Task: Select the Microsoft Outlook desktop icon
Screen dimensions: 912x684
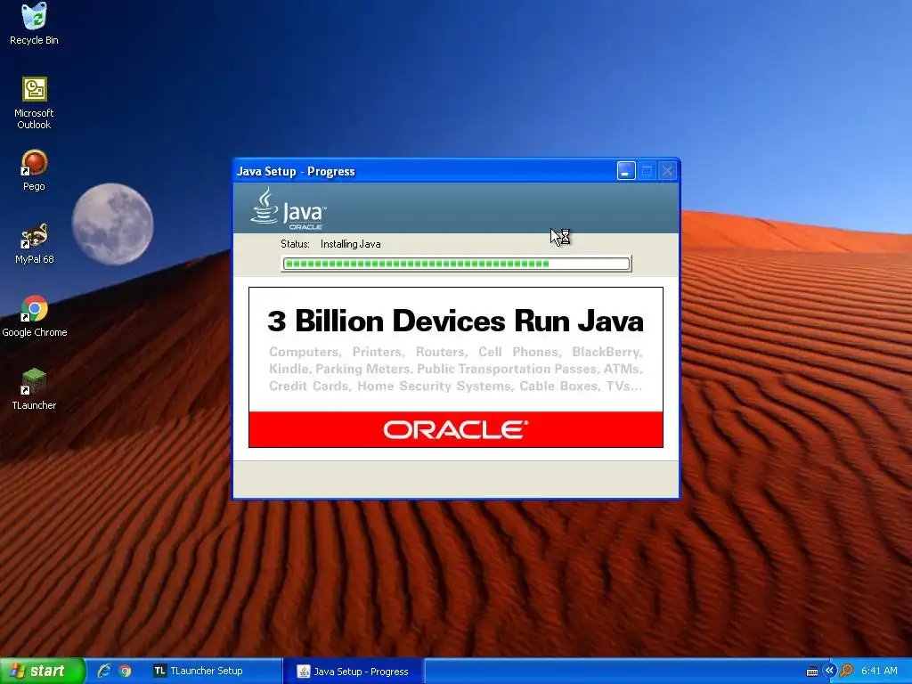Action: coord(34,103)
